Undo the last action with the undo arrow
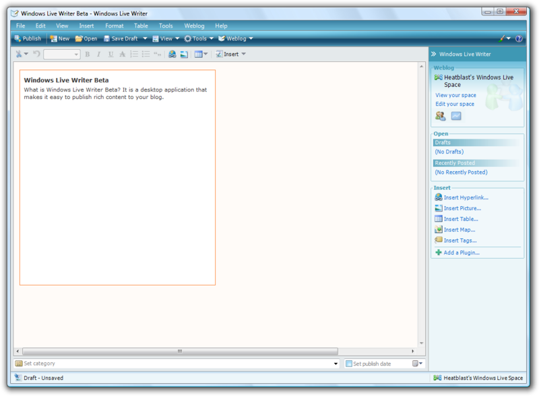Image resolution: width=539 pixels, height=396 pixels. (x=36, y=54)
